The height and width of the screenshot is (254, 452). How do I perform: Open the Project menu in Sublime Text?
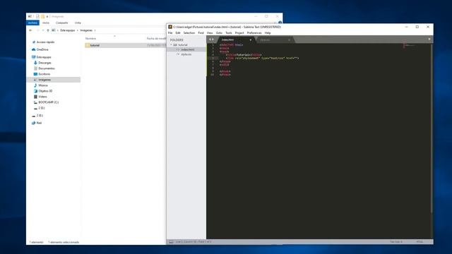[x=239, y=33]
